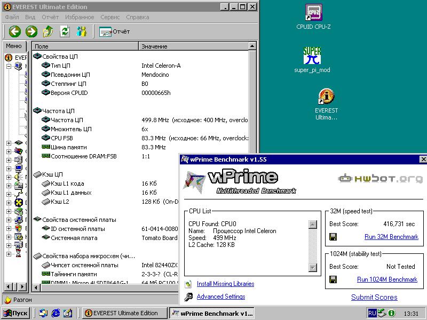Click wPrime CPU List scroll-down arrow
Viewport: 427px width, 320px height.
pyautogui.click(x=313, y=268)
